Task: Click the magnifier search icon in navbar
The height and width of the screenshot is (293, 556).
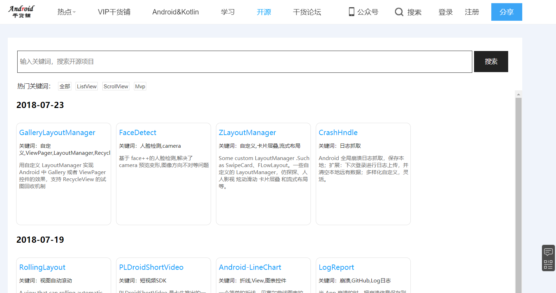Action: pyautogui.click(x=399, y=12)
